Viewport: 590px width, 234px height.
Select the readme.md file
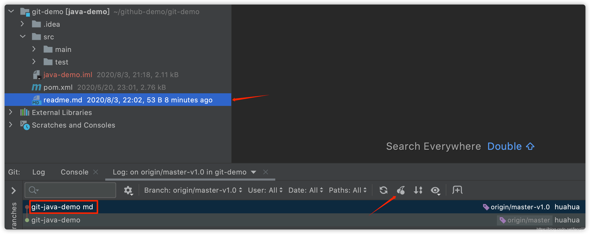118,100
